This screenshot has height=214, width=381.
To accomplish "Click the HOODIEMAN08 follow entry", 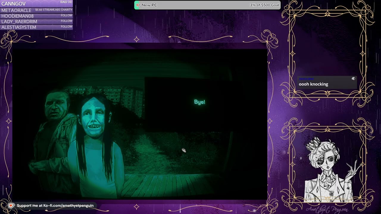I will [x=36, y=16].
